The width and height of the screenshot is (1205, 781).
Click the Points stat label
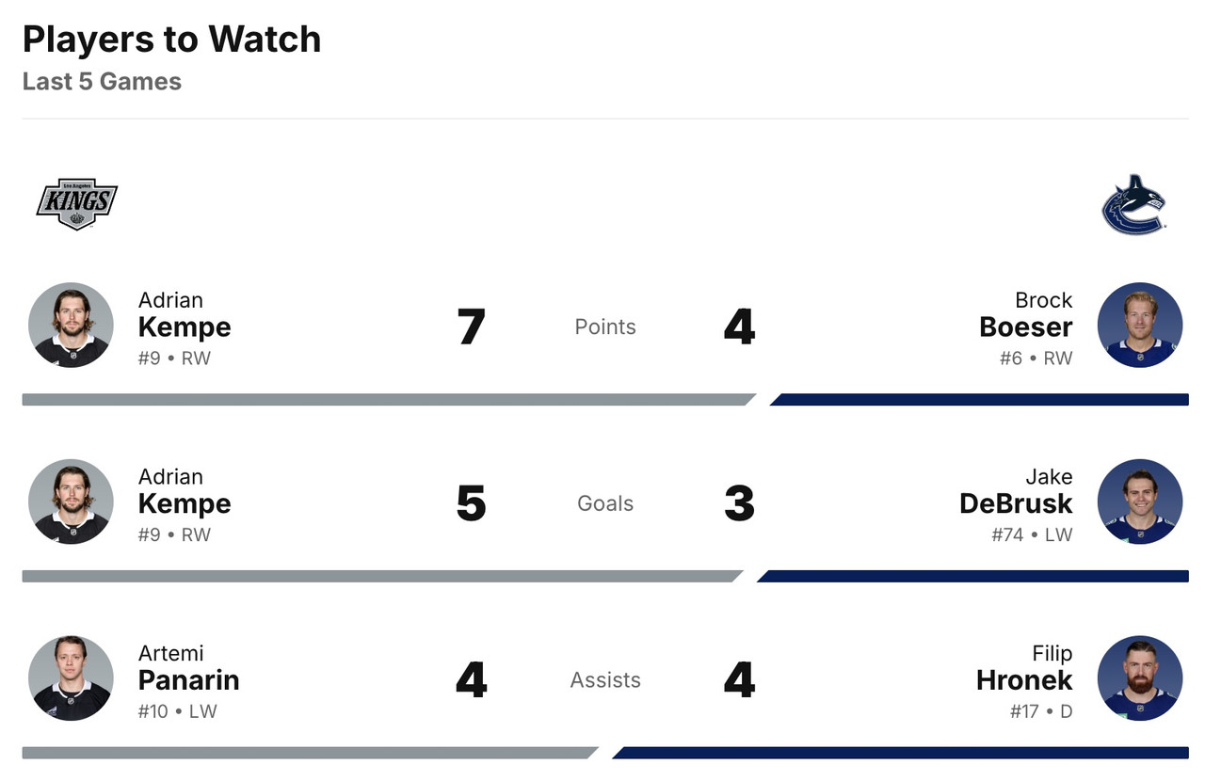[x=605, y=327]
